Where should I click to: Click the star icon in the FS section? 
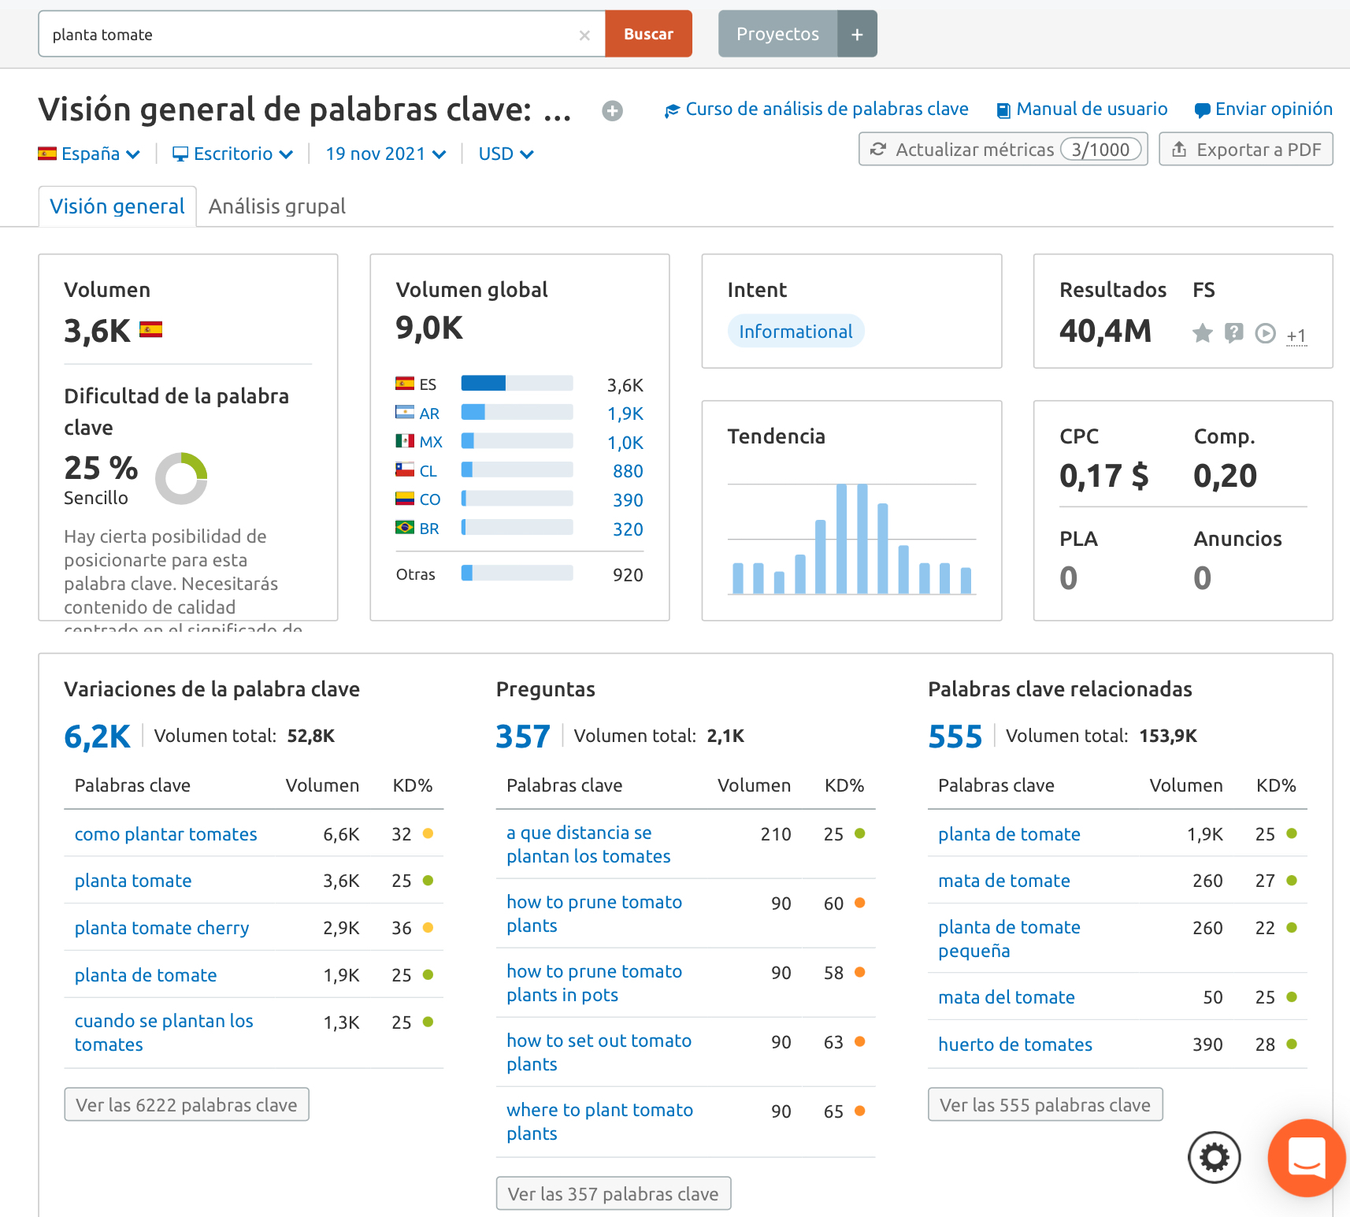click(x=1202, y=333)
